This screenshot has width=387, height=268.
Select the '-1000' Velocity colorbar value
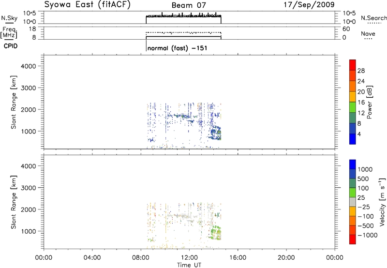point(368,235)
